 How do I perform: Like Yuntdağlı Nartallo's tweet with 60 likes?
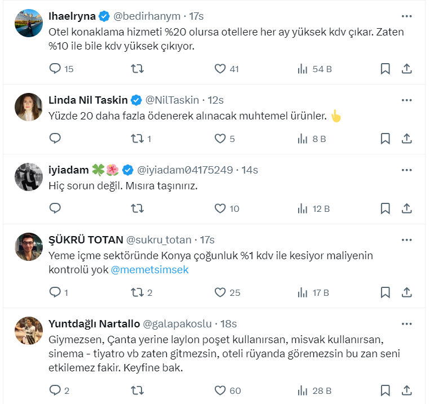220,390
